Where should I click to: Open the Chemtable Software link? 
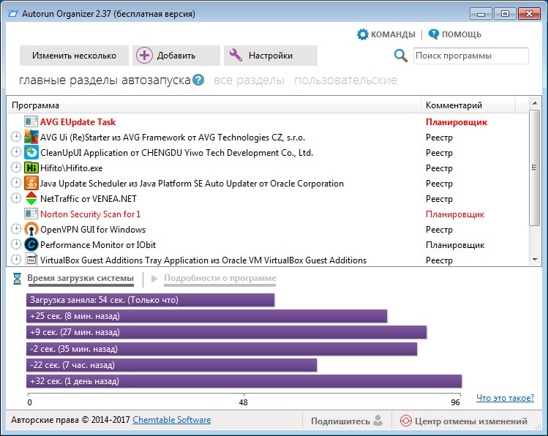click(x=172, y=420)
